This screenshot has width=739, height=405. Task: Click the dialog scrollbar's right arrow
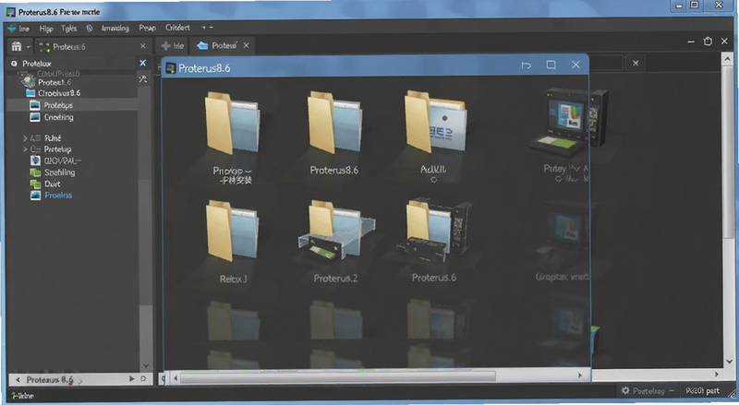pyautogui.click(x=580, y=375)
